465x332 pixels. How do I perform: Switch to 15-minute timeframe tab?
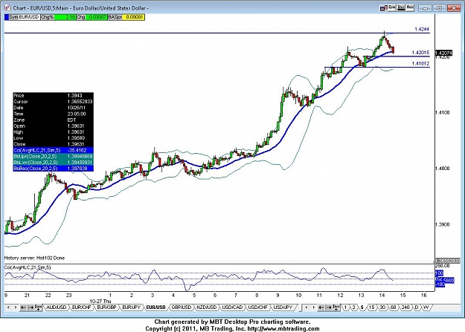pyautogui.click(x=371, y=307)
